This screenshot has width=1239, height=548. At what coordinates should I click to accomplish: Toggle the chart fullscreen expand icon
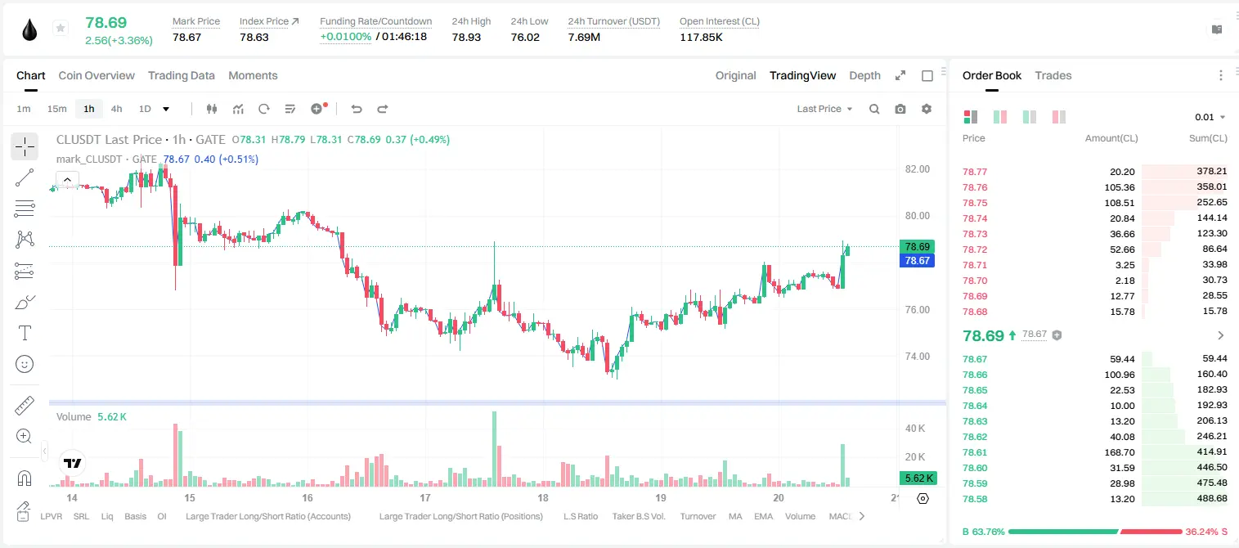tap(900, 75)
